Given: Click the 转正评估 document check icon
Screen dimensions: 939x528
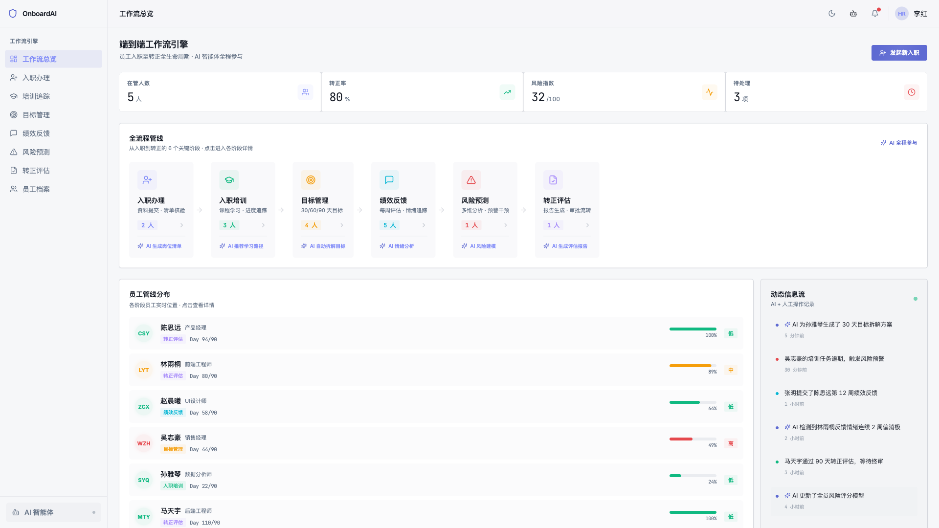Looking at the screenshot, I should [553, 180].
